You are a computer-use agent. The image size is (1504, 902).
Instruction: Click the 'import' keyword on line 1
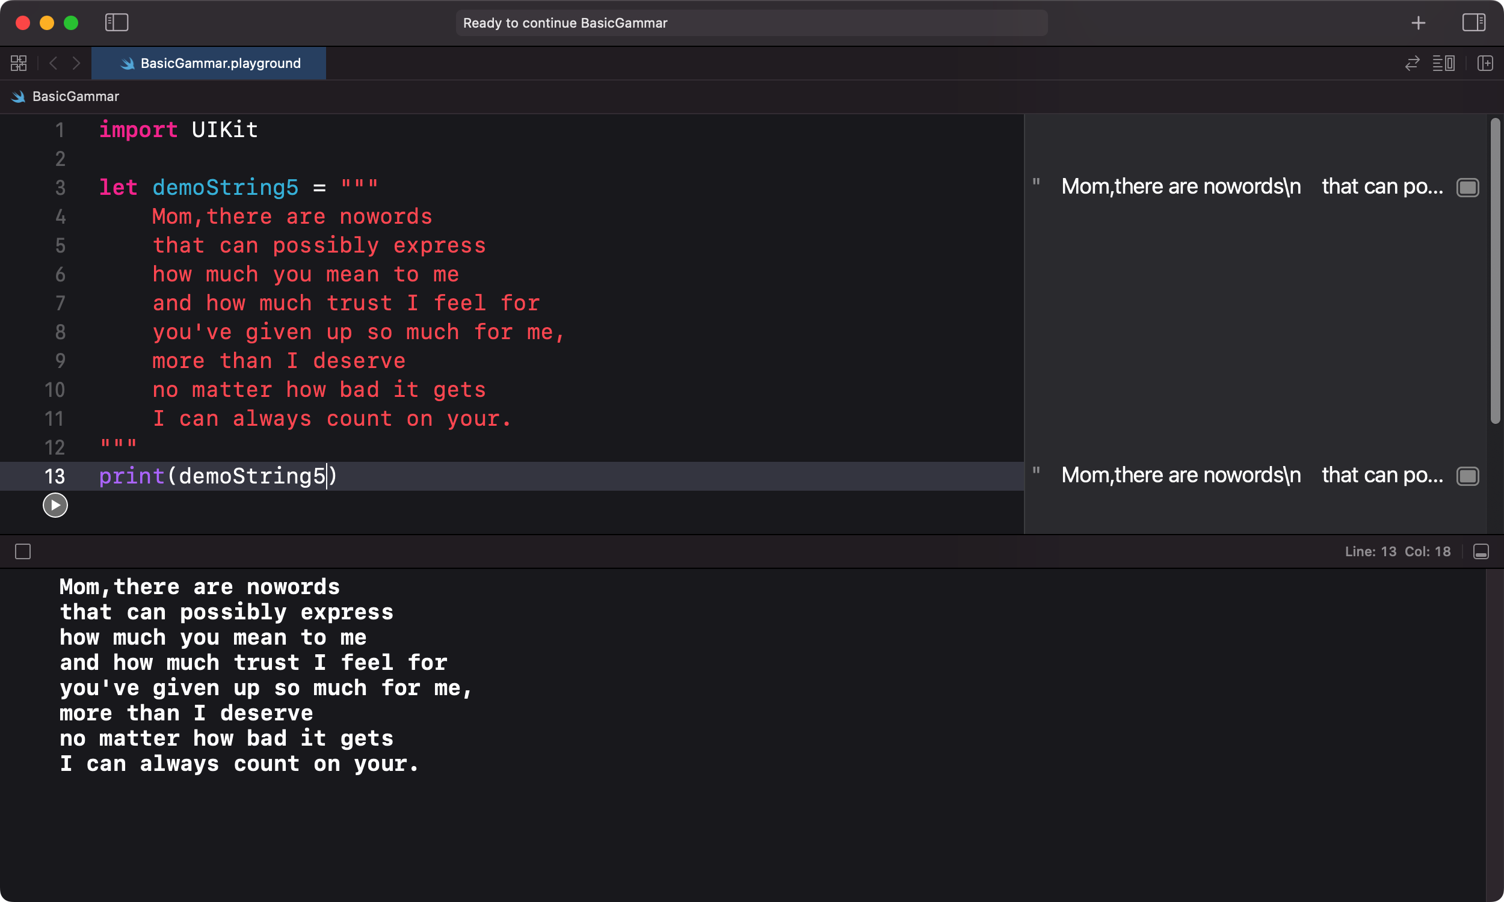[138, 129]
